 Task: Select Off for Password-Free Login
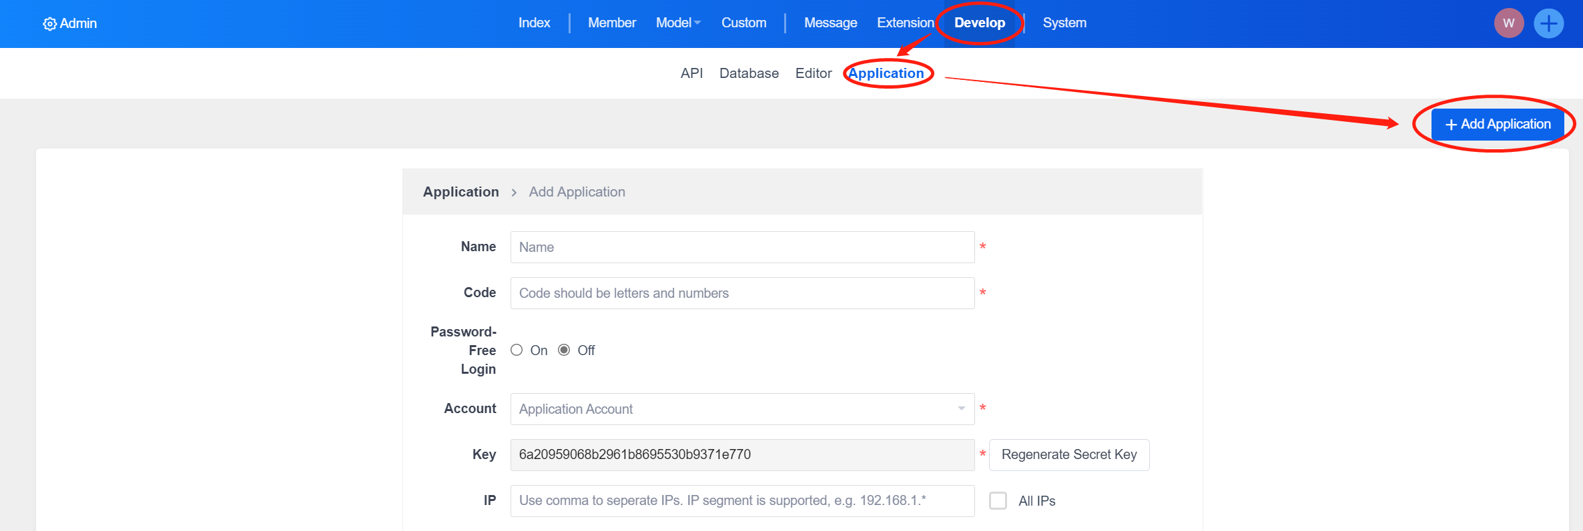(564, 350)
